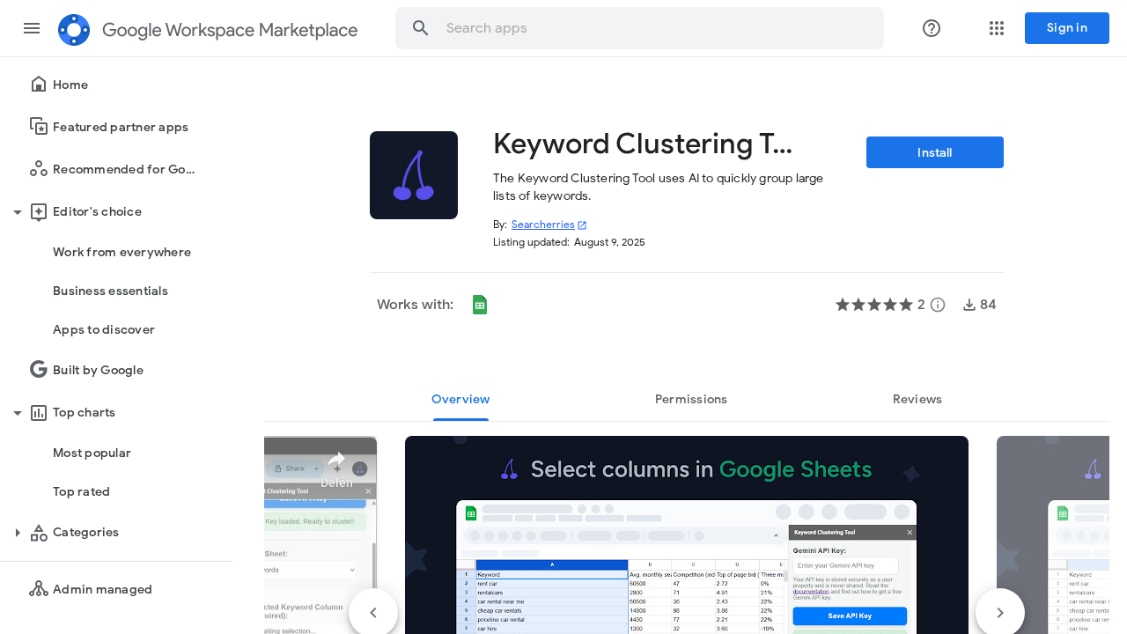This screenshot has width=1127, height=634.
Task: Switch to the Reviews tab
Action: pyautogui.click(x=917, y=400)
